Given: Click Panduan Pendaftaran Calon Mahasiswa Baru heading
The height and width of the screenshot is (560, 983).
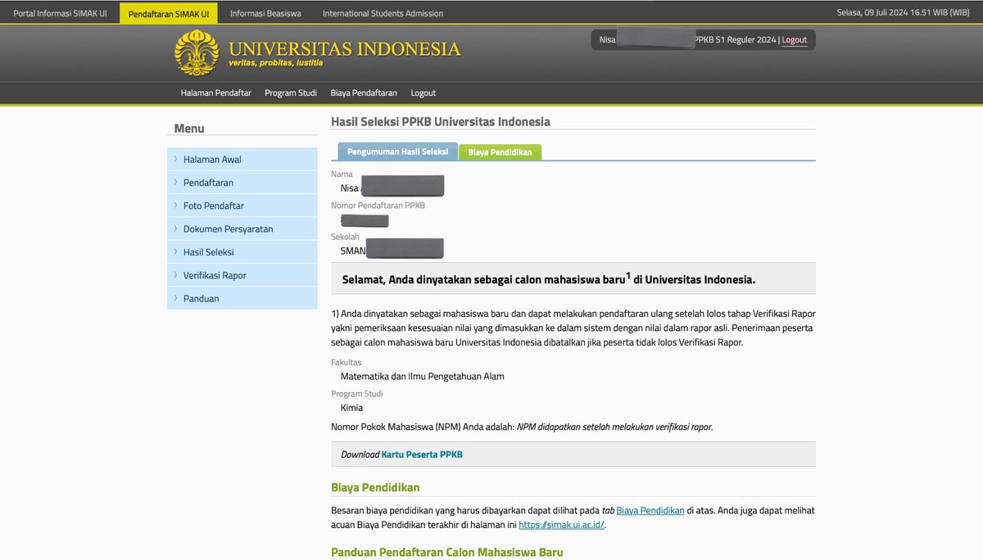Looking at the screenshot, I should [x=447, y=553].
